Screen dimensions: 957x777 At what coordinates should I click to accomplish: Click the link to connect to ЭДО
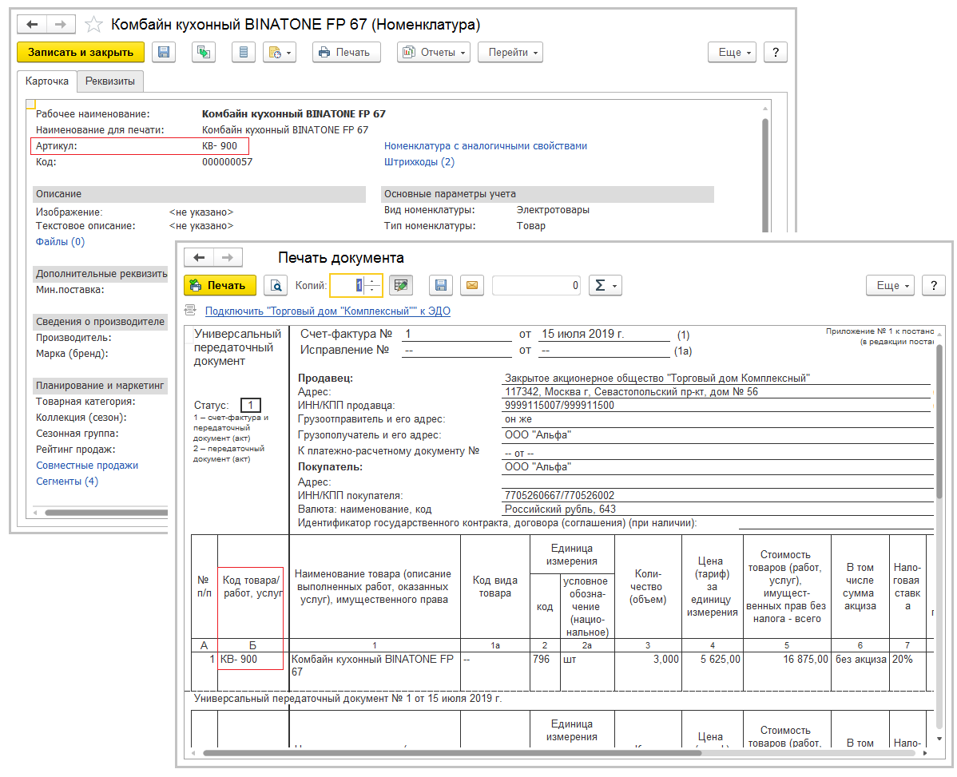pyautogui.click(x=328, y=311)
